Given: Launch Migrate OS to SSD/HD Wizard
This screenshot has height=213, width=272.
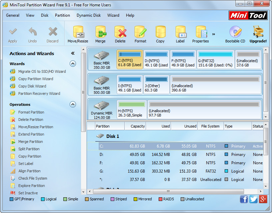Looking at the screenshot, I should point(42,71).
